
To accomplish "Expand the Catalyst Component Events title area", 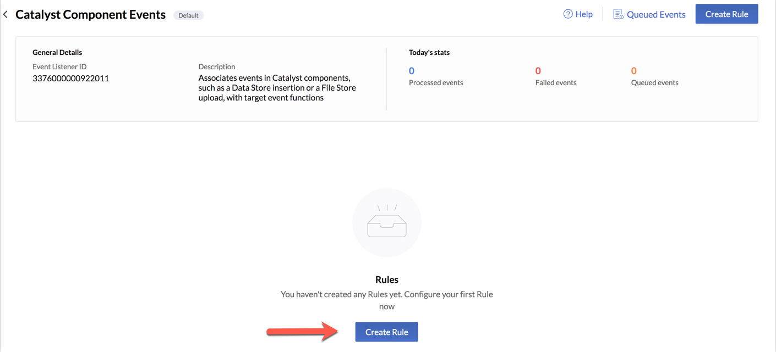I will click(90, 14).
